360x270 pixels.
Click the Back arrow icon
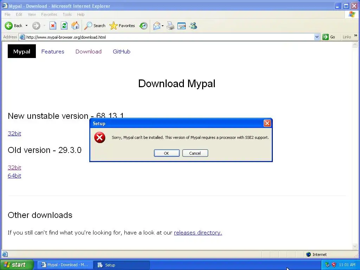click(x=9, y=26)
